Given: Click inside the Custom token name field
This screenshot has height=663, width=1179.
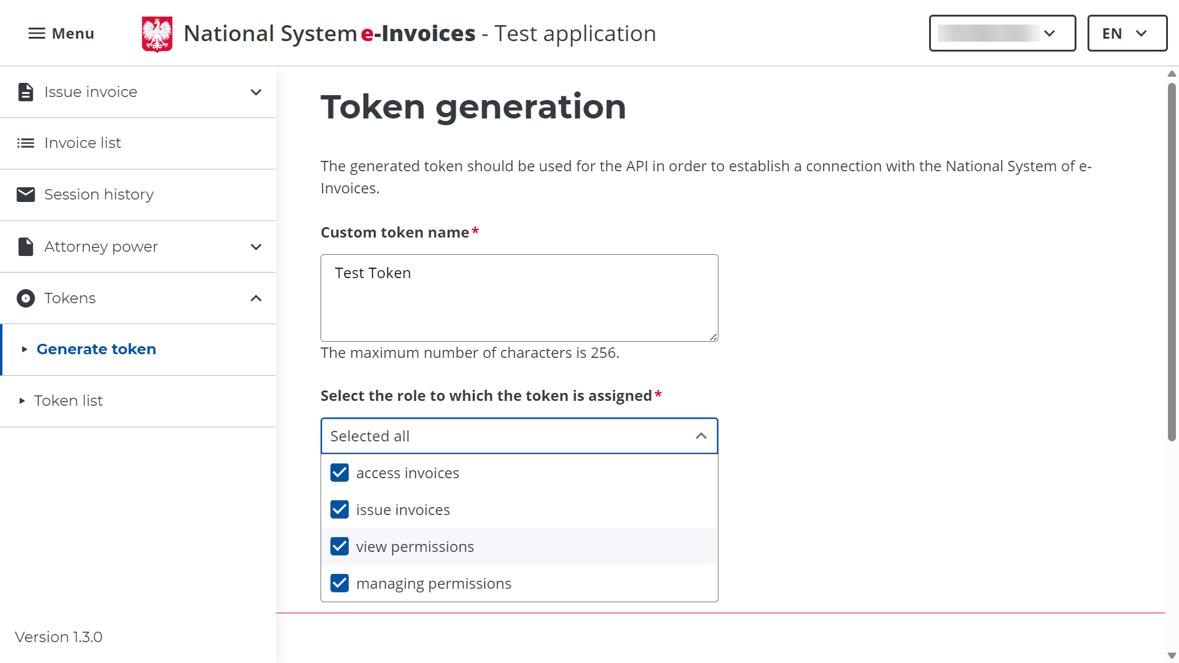Looking at the screenshot, I should [x=519, y=298].
